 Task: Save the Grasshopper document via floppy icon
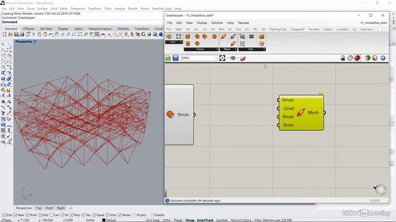pos(176,59)
